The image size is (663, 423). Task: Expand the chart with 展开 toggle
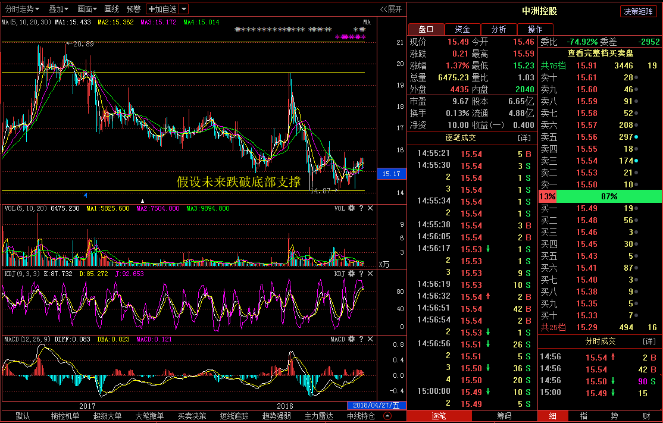pos(391,9)
